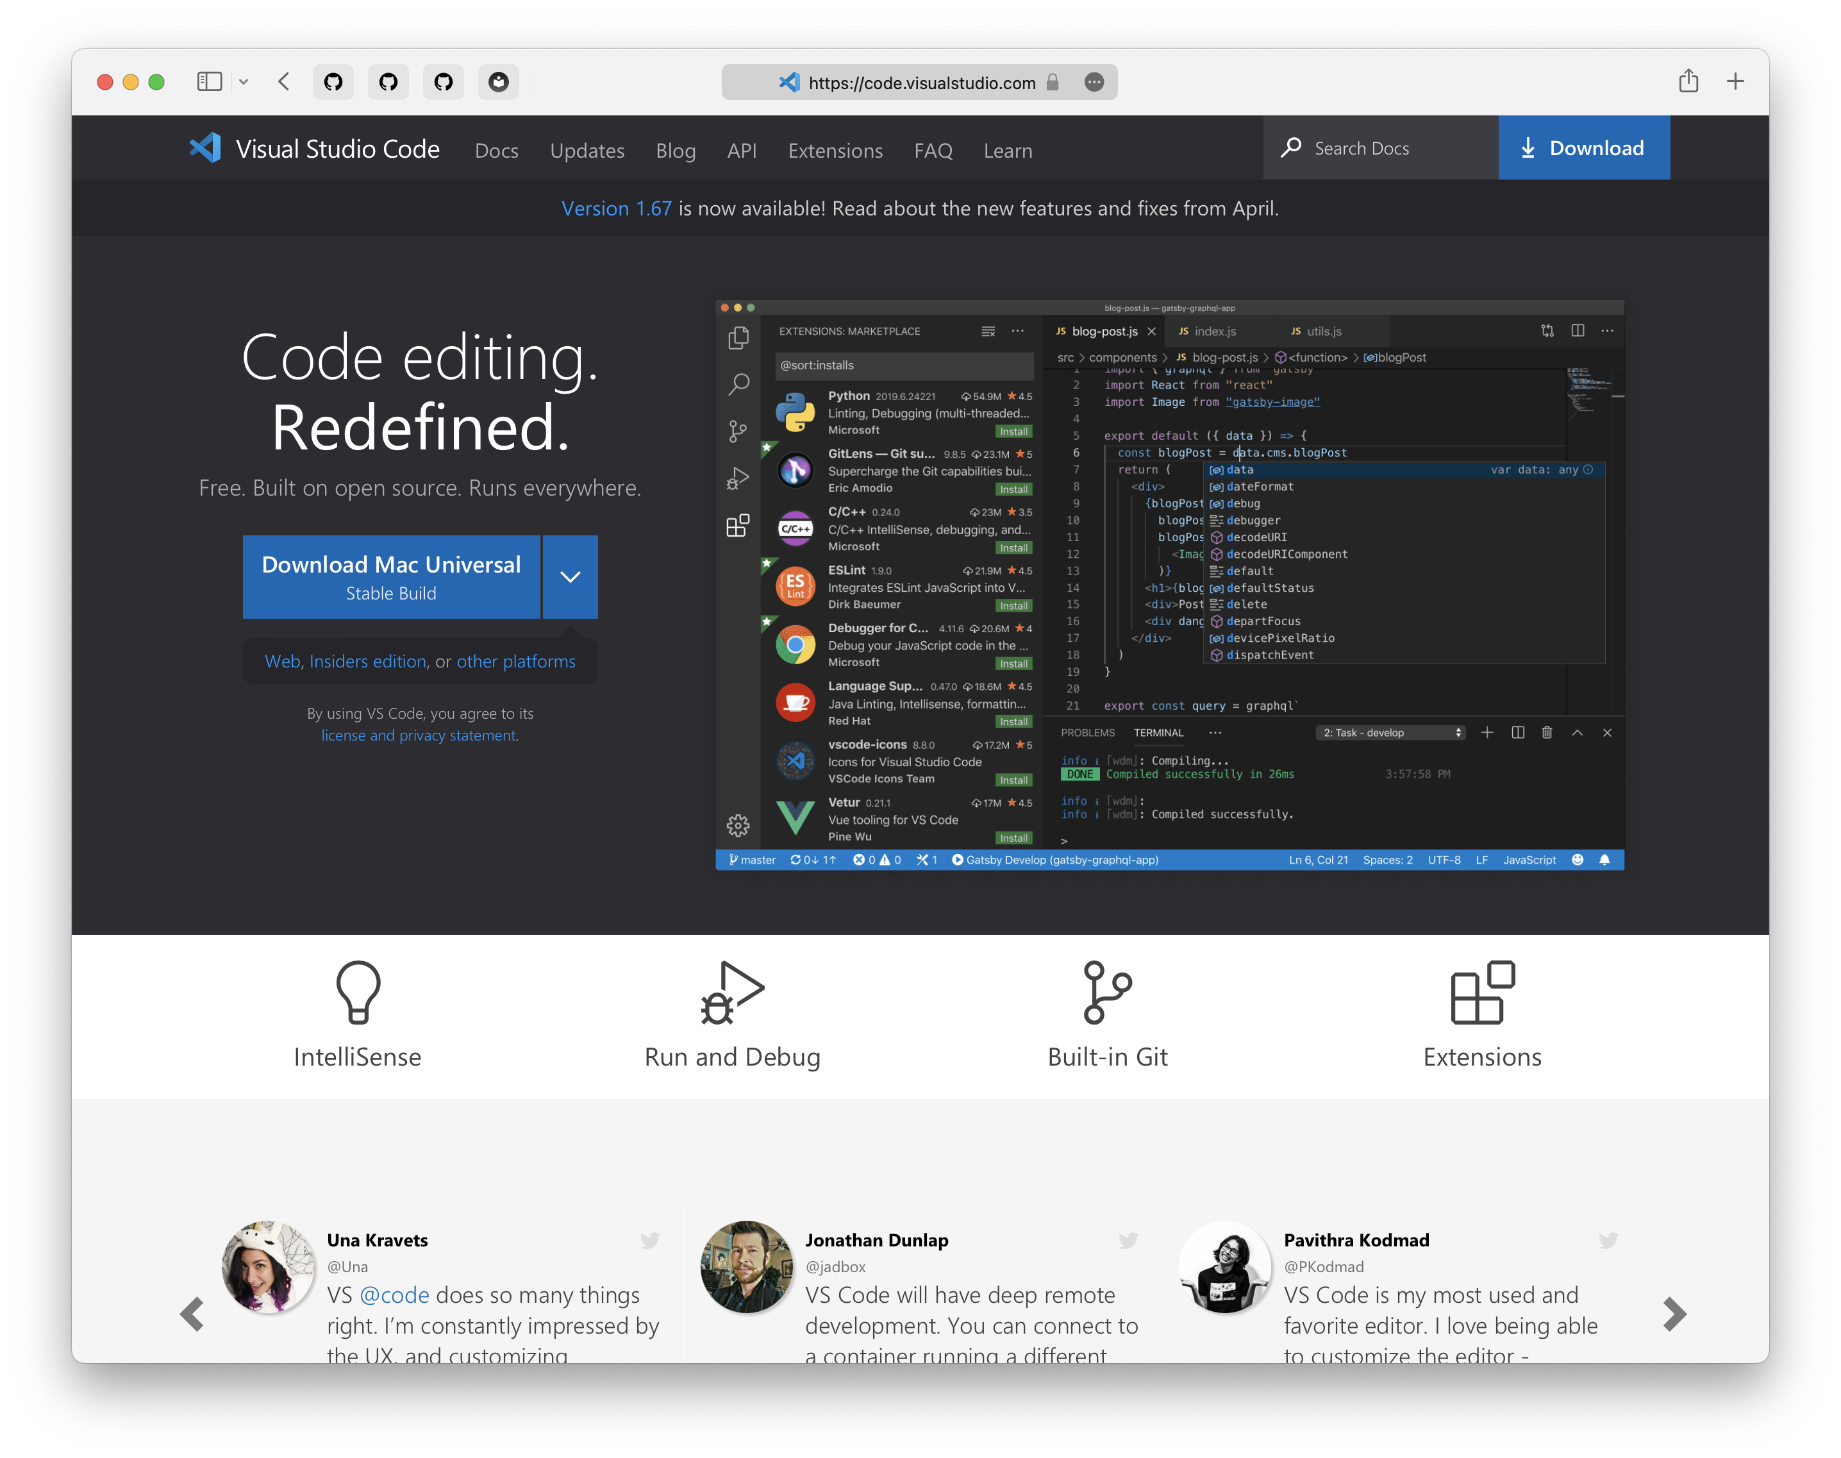Click the notification bell in status bar
Image resolution: width=1841 pixels, height=1458 pixels.
1604,860
